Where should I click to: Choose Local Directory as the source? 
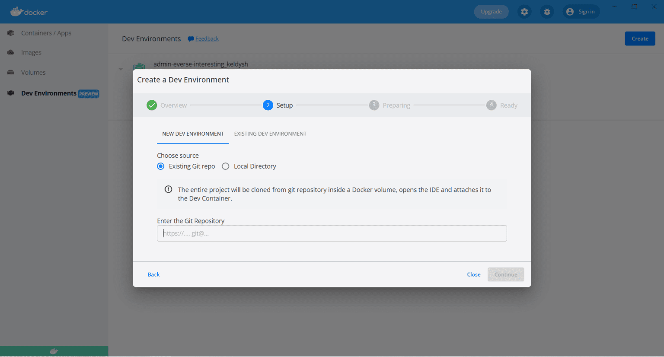pos(225,166)
